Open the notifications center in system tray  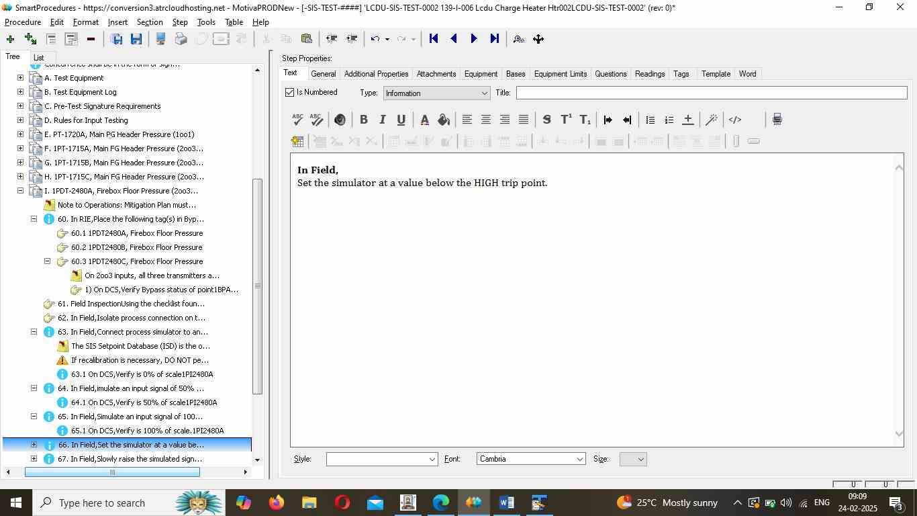click(896, 503)
